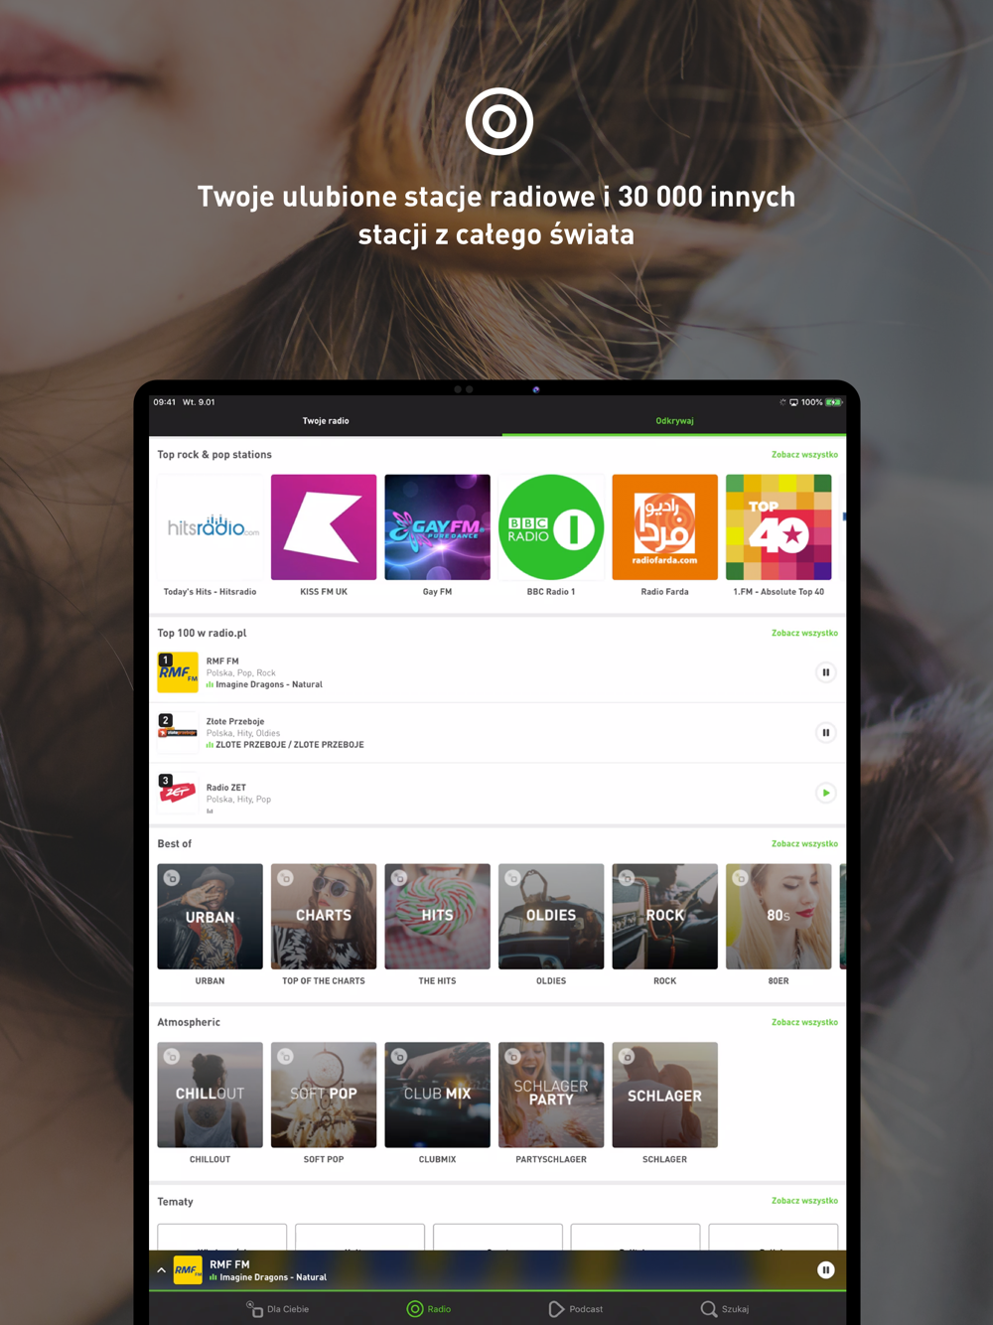Click the radio.pl logo above the headline
This screenshot has height=1325, width=993.
click(x=499, y=121)
